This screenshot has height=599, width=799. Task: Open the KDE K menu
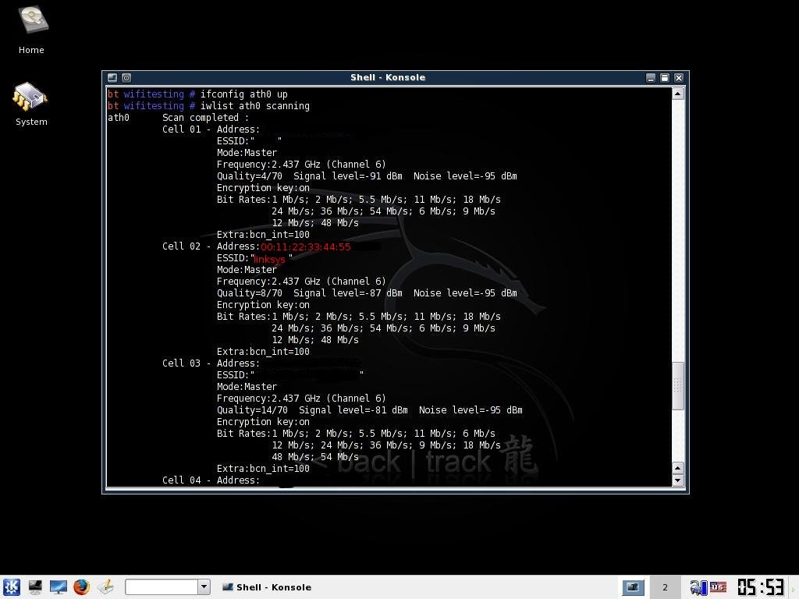coord(11,587)
